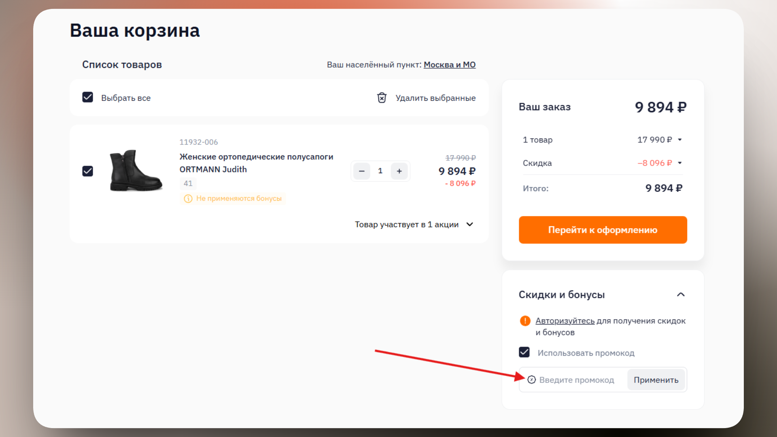
Task: Click "Удалить выбранные" to remove items
Action: pos(435,98)
